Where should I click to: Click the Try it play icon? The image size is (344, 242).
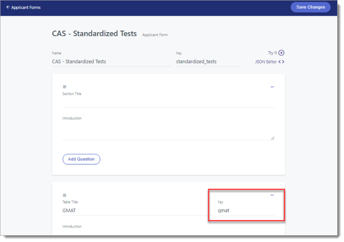click(281, 53)
